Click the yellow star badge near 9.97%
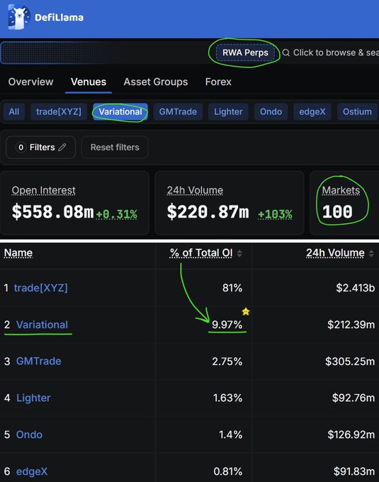Image resolution: width=379 pixels, height=482 pixels. point(246,311)
